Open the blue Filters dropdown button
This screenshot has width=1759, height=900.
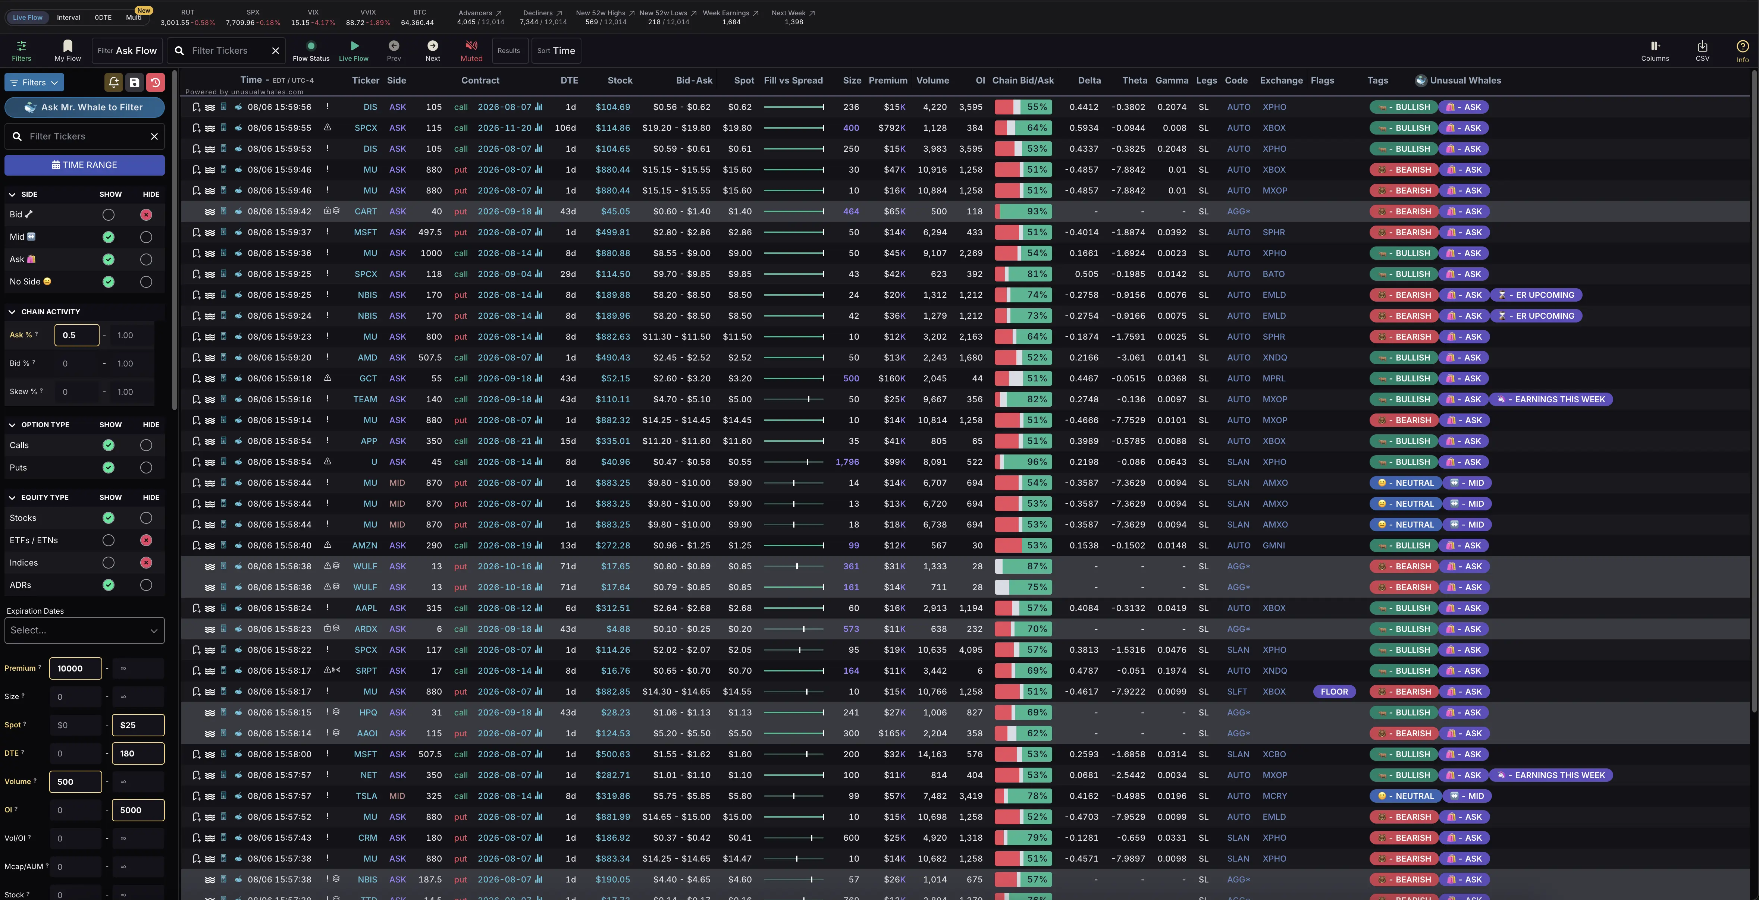pyautogui.click(x=34, y=82)
